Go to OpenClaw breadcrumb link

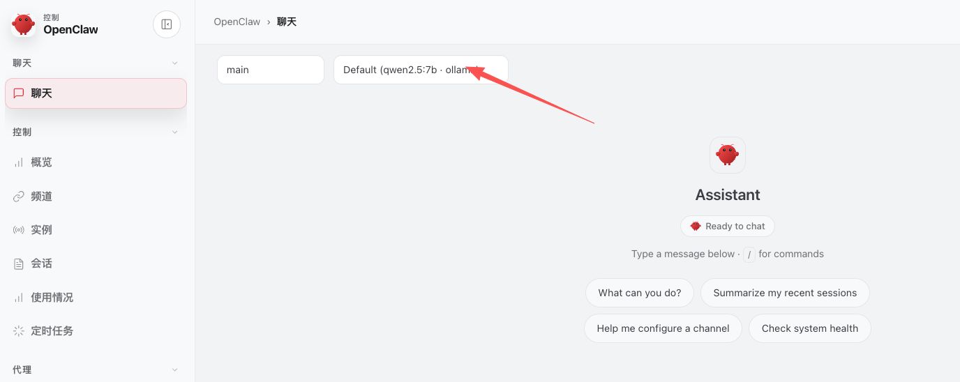(x=237, y=22)
